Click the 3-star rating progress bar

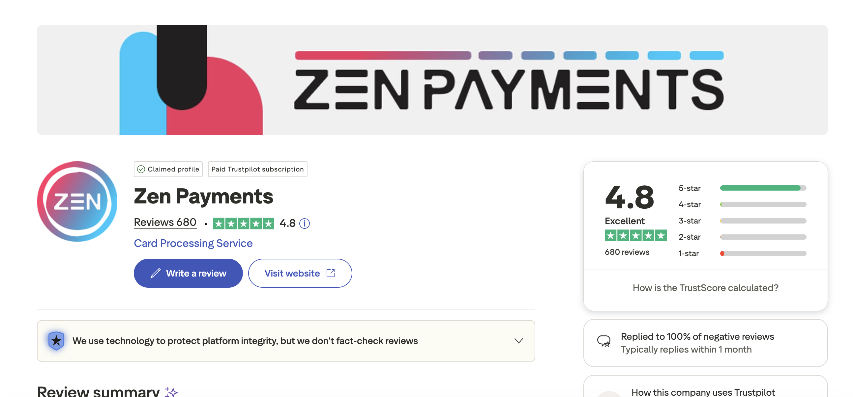click(763, 221)
